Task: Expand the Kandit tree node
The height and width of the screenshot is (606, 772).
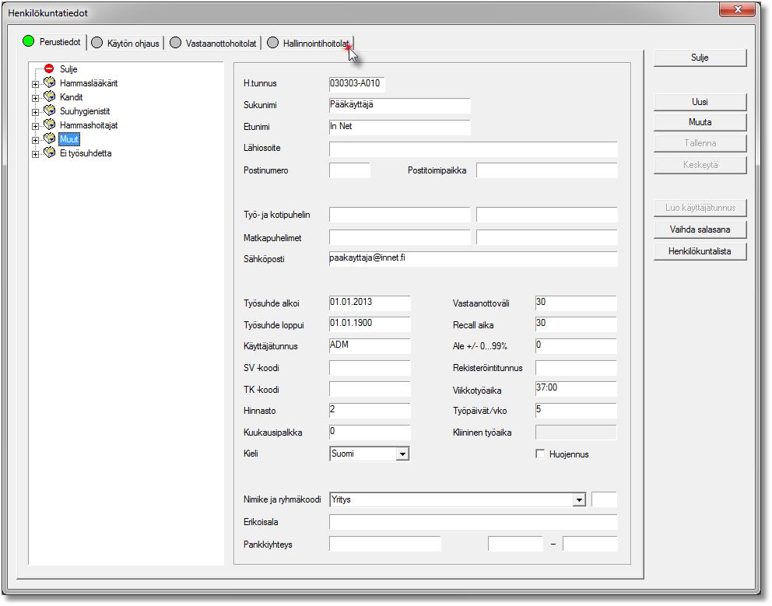Action: [x=36, y=98]
